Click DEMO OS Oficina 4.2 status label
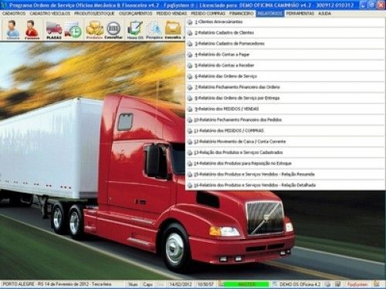The width and height of the screenshot is (386, 289). (x=300, y=284)
